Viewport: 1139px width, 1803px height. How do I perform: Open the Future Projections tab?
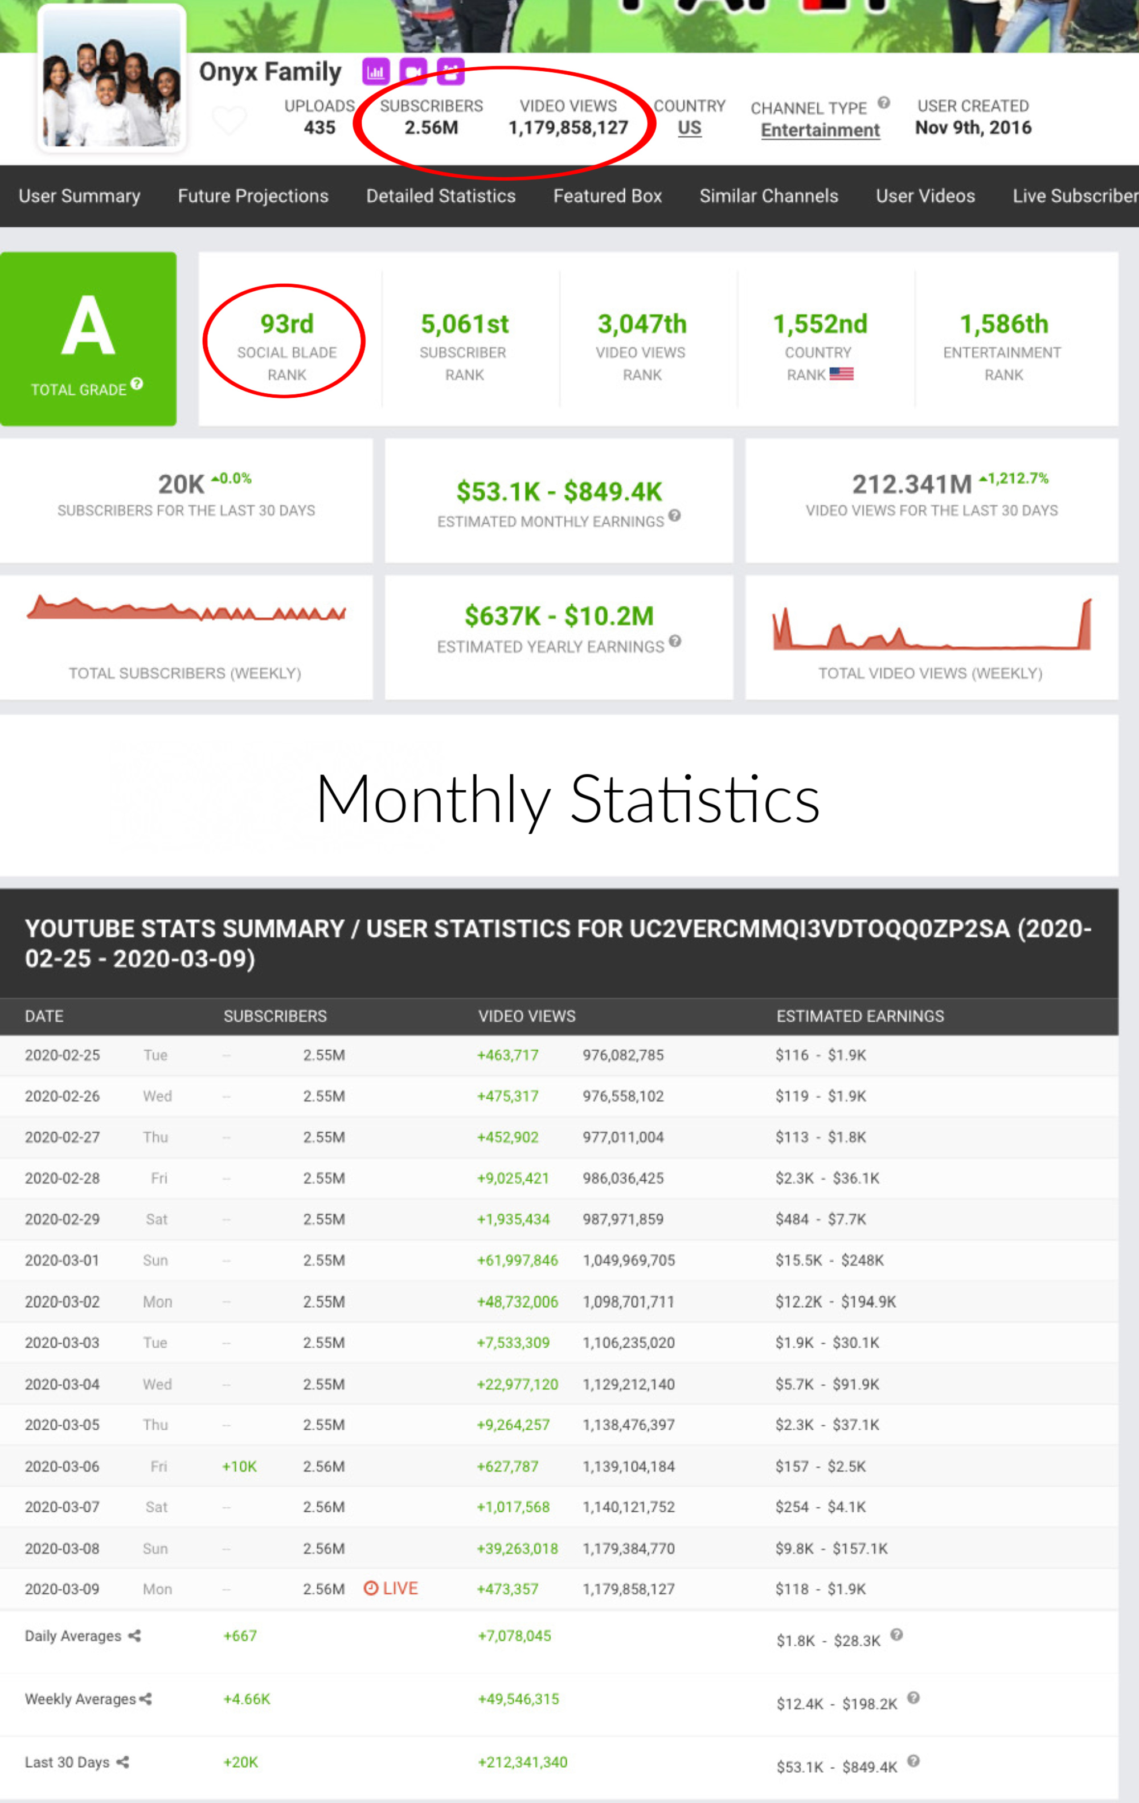pyautogui.click(x=253, y=196)
